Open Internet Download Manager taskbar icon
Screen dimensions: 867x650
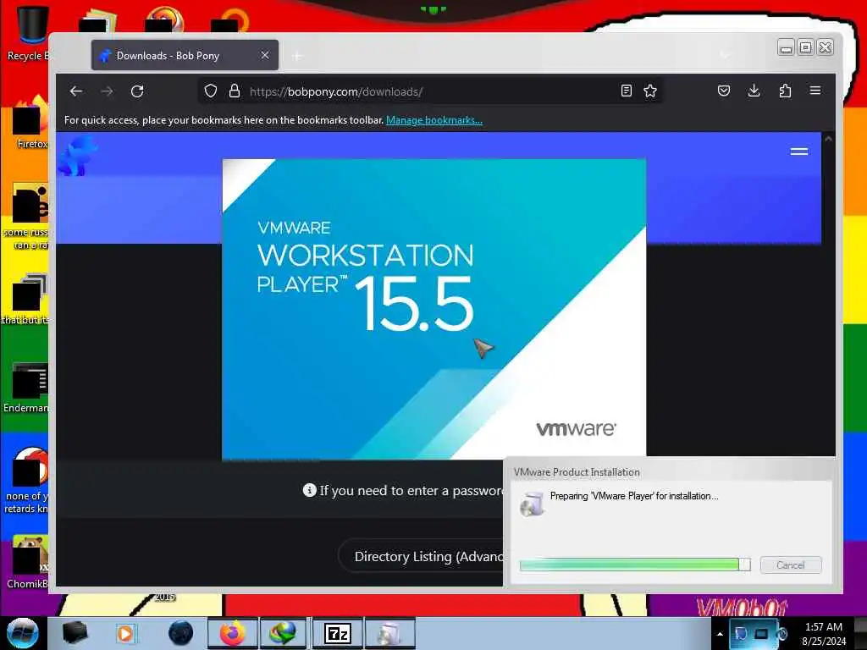coord(283,633)
